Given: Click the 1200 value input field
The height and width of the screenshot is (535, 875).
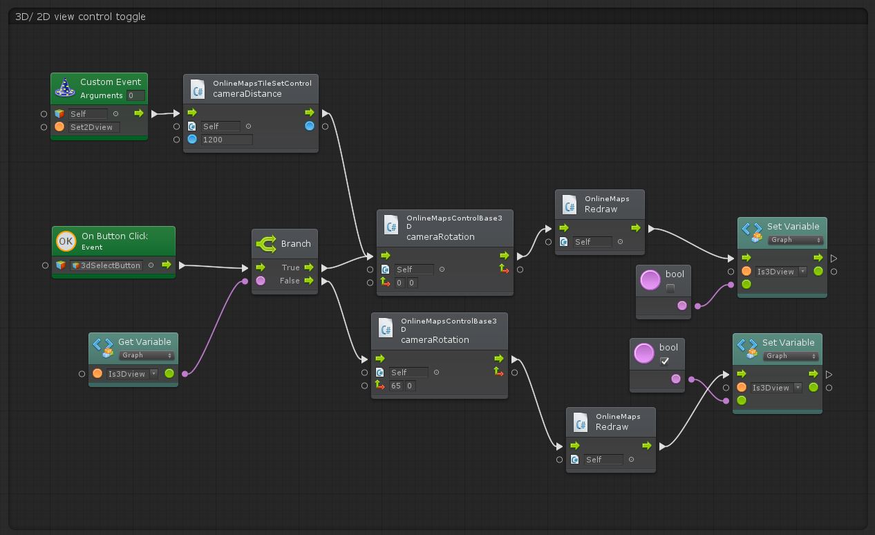Looking at the screenshot, I should pos(226,140).
